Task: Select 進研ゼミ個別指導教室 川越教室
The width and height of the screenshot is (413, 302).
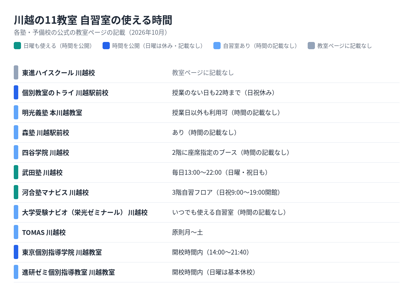Action: tap(68, 272)
